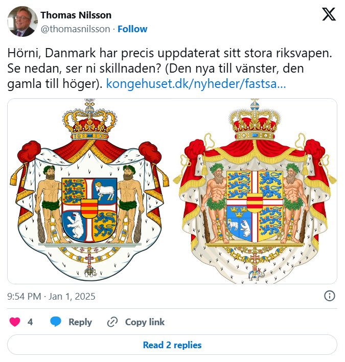Click the @thomasnilsson handle
This screenshot has height=362, width=345.
tap(75, 29)
